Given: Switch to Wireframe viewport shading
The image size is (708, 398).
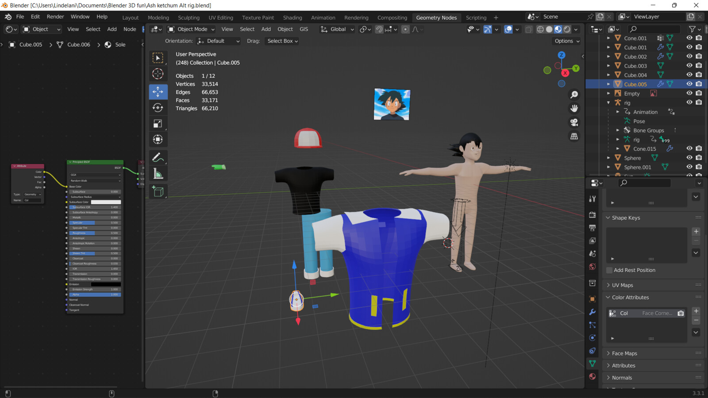Looking at the screenshot, I should (540, 29).
